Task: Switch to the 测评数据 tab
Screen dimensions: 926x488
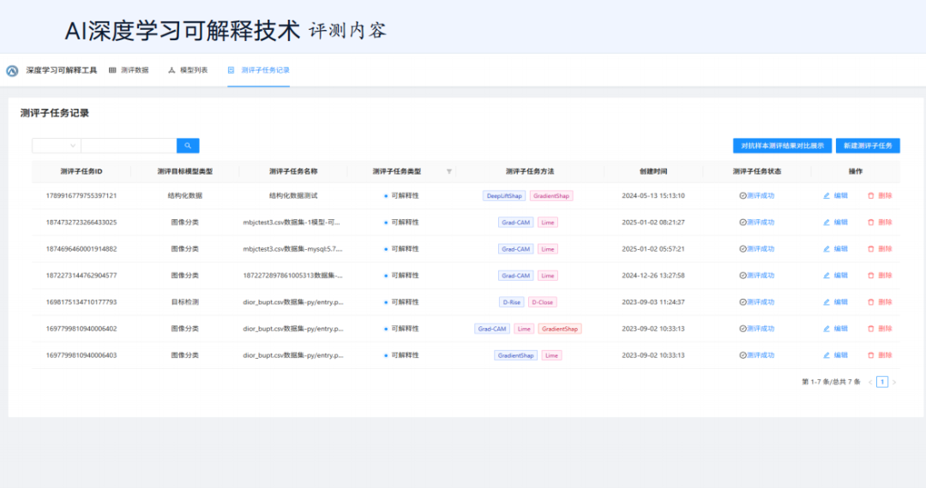Action: coord(129,70)
